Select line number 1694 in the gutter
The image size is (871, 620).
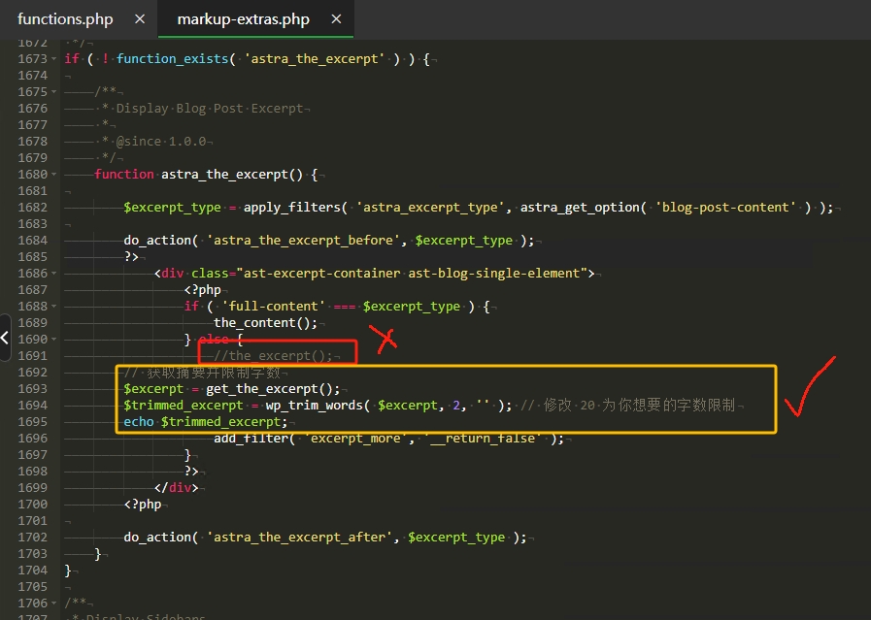pyautogui.click(x=33, y=406)
